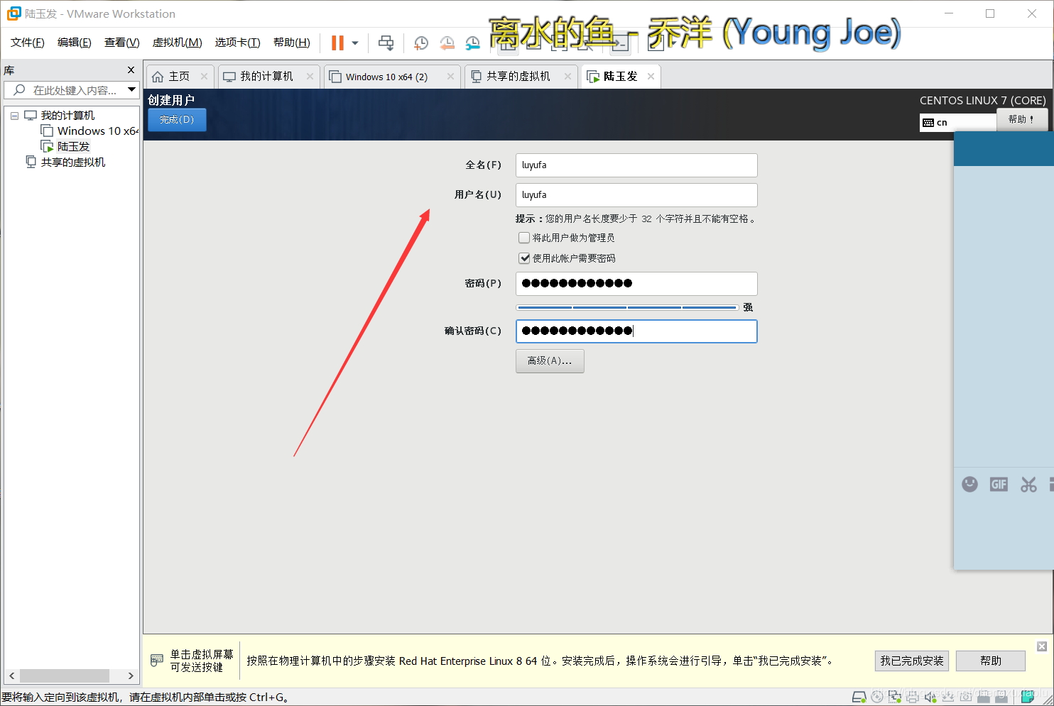Close the 主页 tab
The height and width of the screenshot is (706, 1054).
pyautogui.click(x=204, y=76)
